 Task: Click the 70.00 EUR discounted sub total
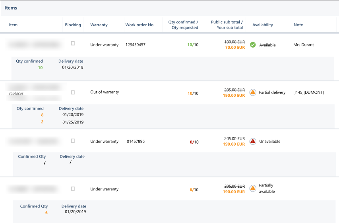(x=235, y=48)
